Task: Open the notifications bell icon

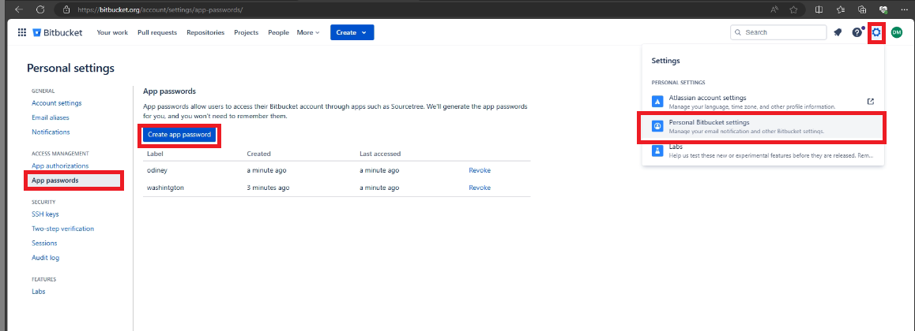Action: (x=838, y=32)
